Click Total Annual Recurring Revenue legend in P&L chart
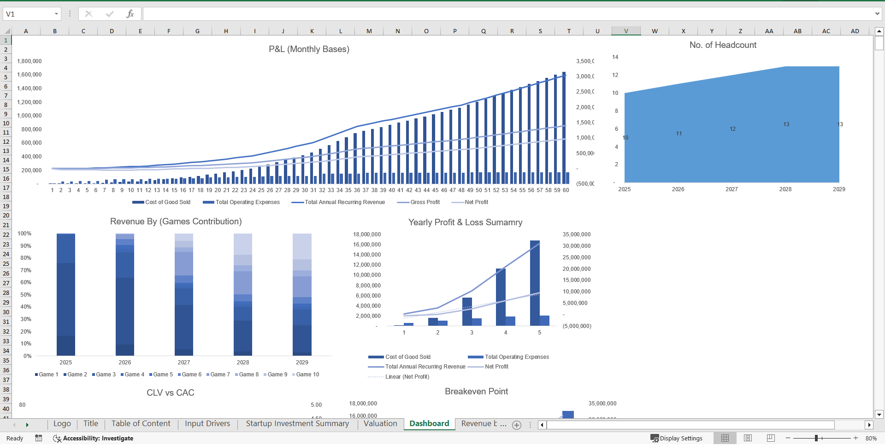 coord(338,202)
